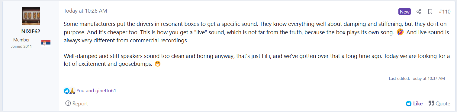Click the Serbian flag icon

(x=46, y=43)
